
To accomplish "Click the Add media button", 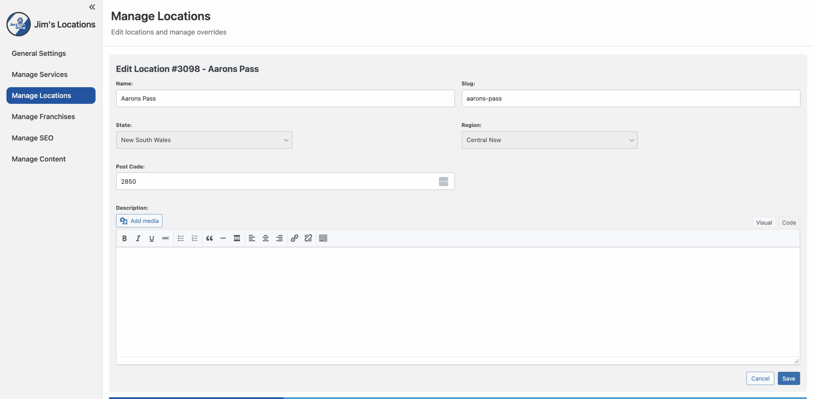I will (x=139, y=221).
